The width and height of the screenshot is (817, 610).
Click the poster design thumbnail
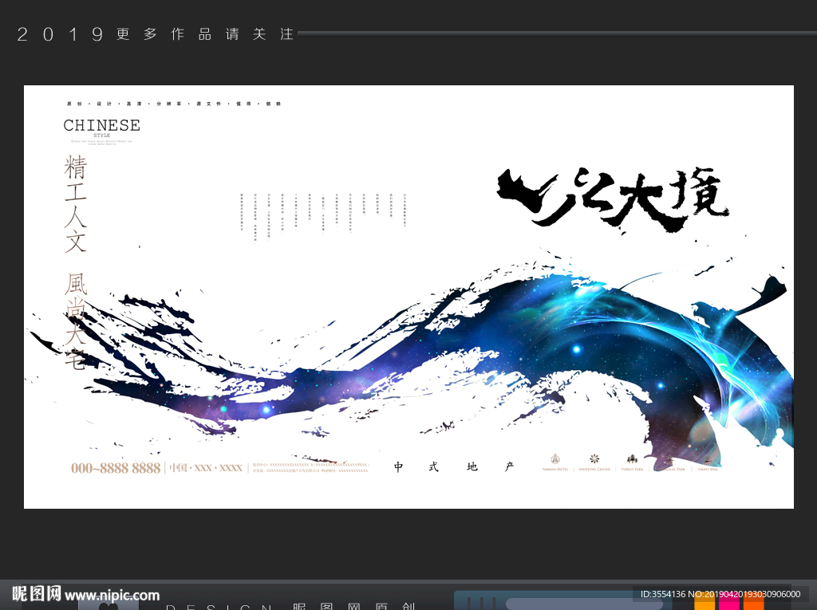click(x=409, y=297)
